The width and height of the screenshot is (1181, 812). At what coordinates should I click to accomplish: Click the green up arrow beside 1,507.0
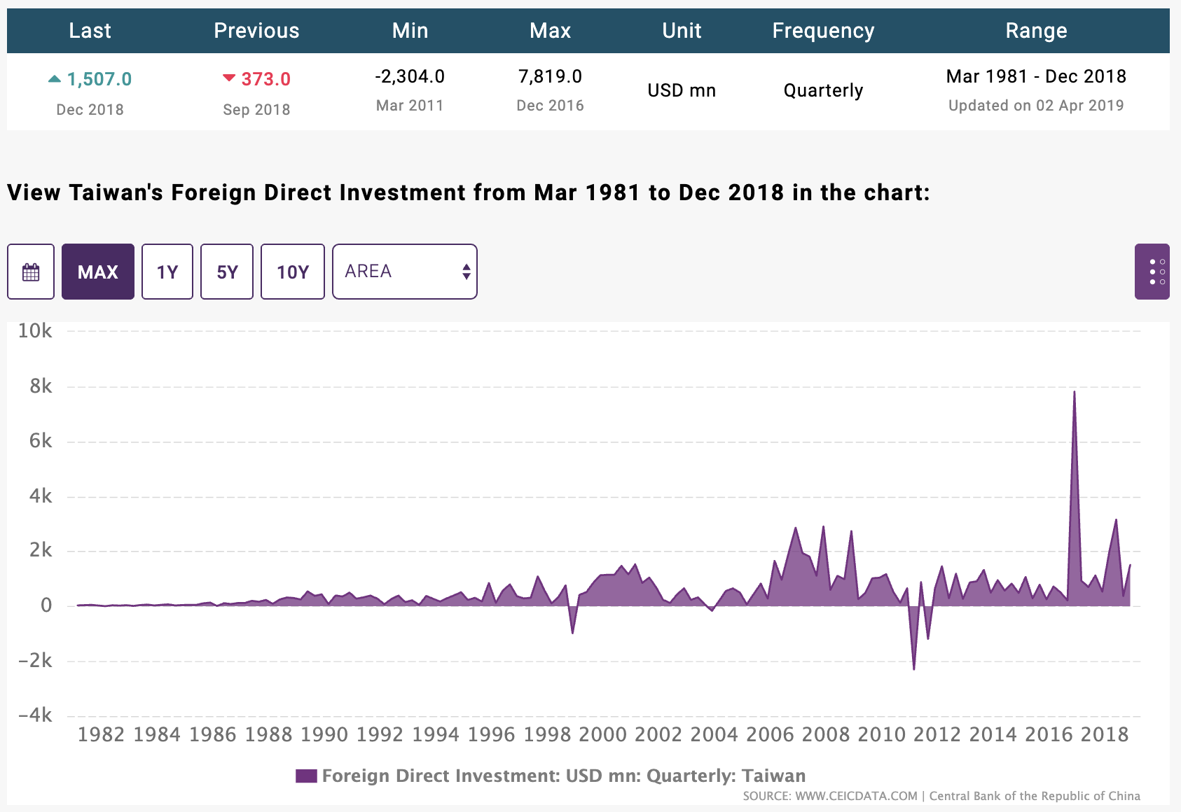pyautogui.click(x=54, y=79)
